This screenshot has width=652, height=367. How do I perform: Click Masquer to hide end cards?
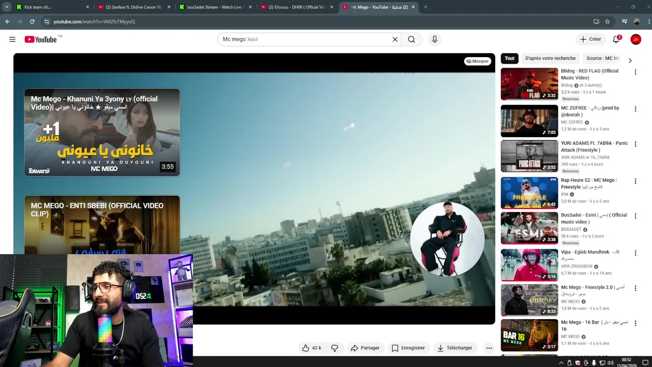pos(478,61)
